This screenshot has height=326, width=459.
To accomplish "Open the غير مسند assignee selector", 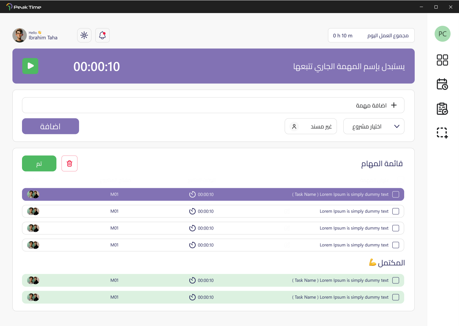I will (x=310, y=126).
